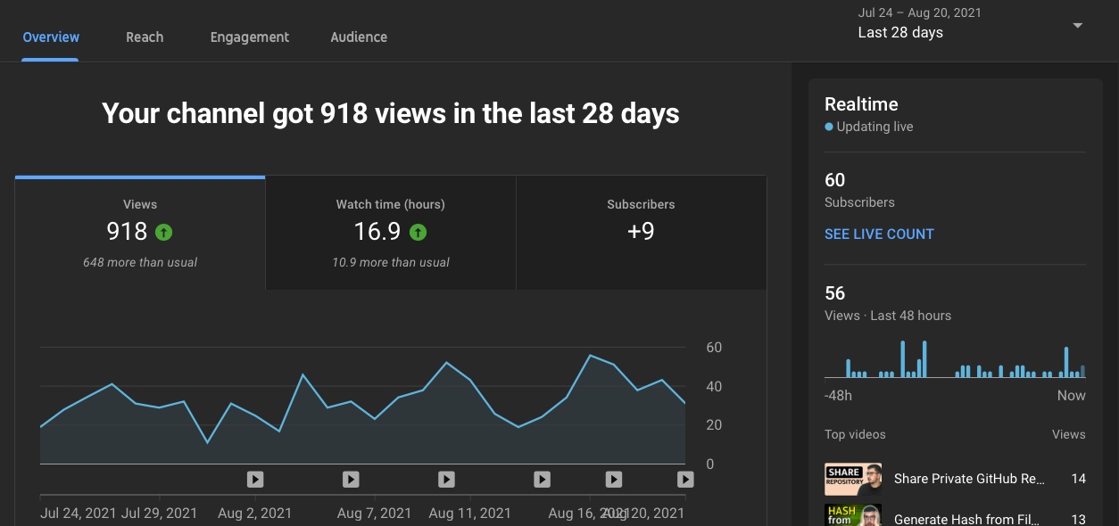
Task: Click the Aug 11, 2021 axis date label
Action: click(470, 514)
